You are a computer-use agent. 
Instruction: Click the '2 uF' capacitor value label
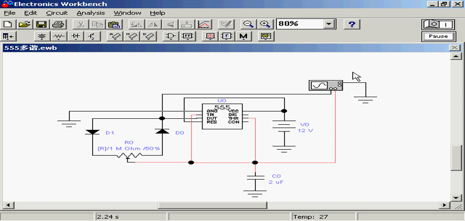click(x=276, y=182)
